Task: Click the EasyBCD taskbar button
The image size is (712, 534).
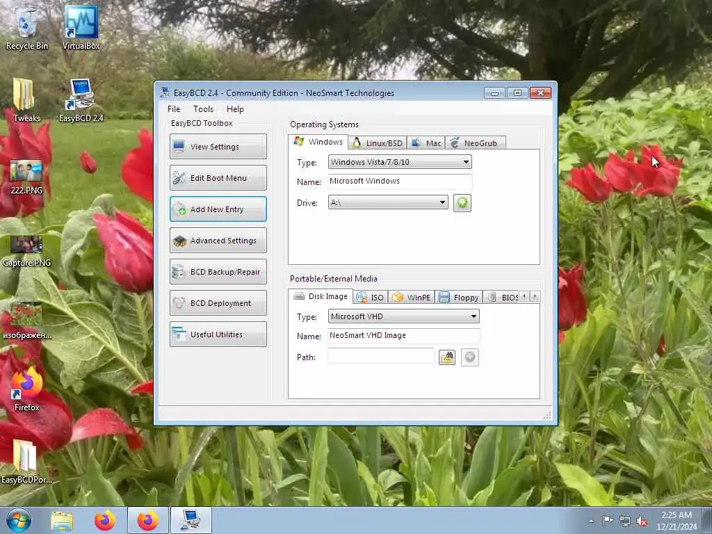Action: click(191, 520)
